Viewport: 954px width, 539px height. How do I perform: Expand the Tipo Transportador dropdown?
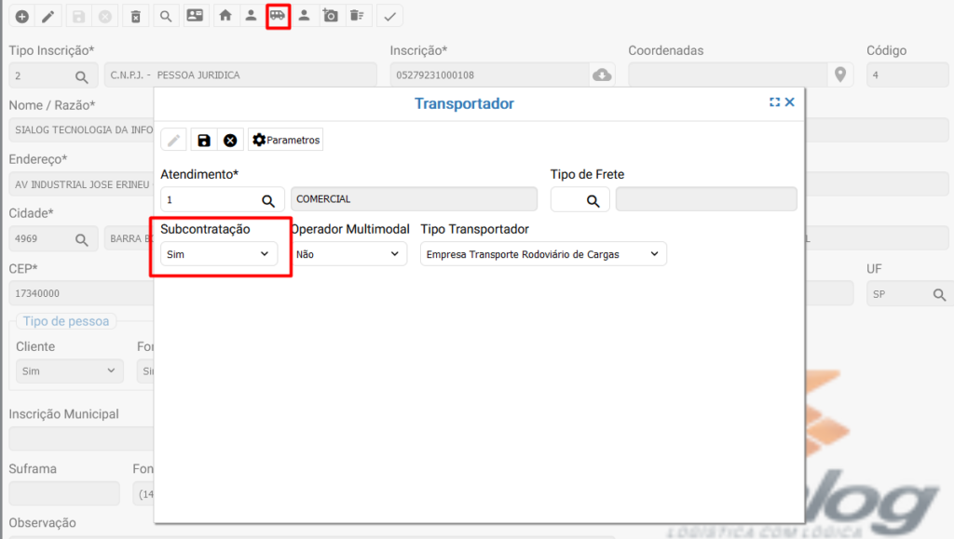(x=543, y=253)
